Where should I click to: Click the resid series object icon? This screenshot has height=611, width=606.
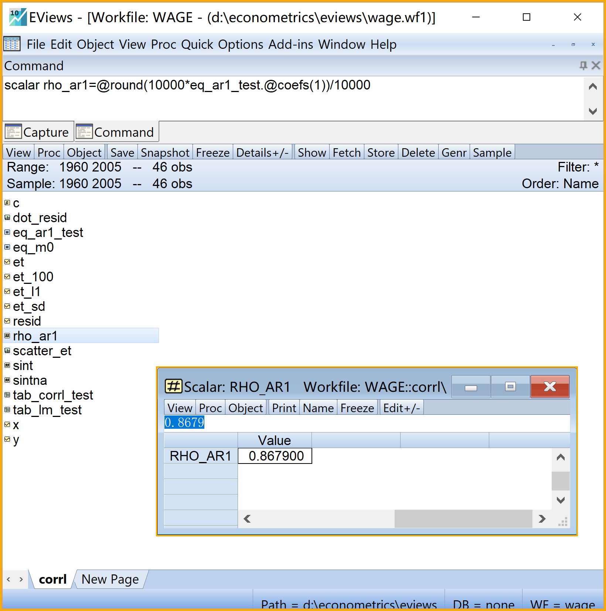click(x=7, y=321)
